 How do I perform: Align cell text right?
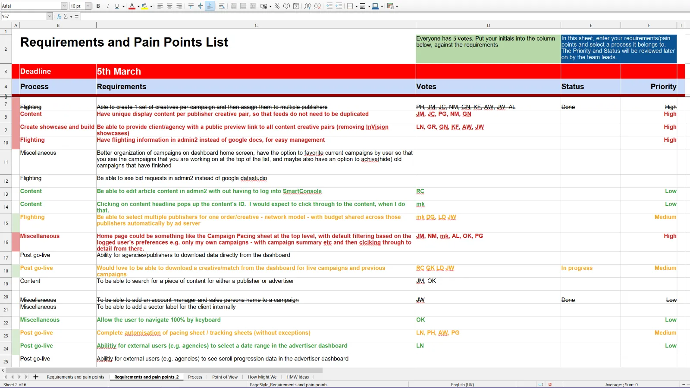click(179, 6)
